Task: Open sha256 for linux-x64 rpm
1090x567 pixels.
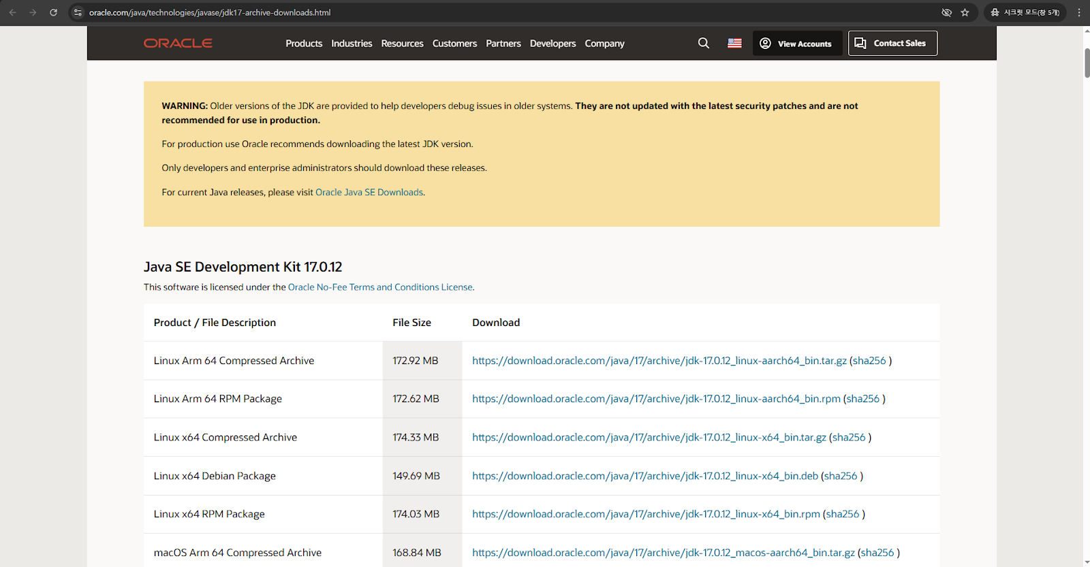Action: tap(843, 514)
